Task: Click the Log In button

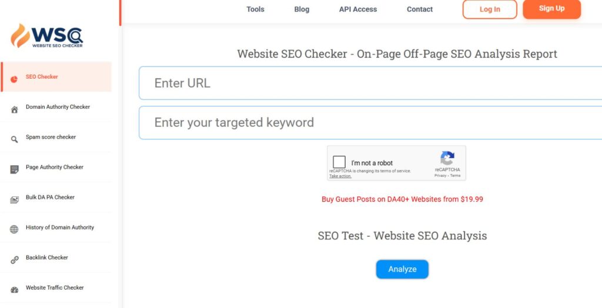Action: (x=490, y=9)
